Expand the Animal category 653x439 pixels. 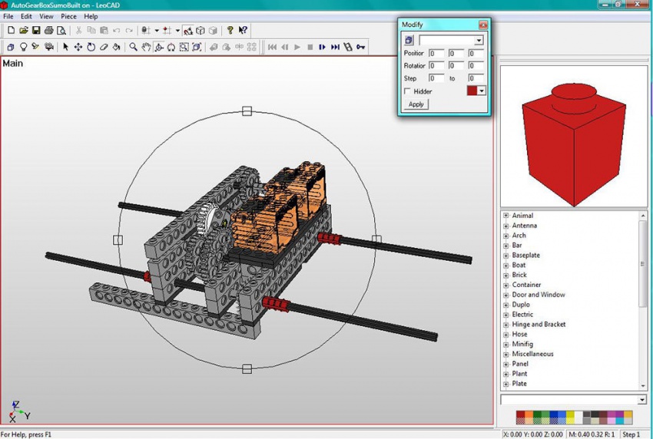point(506,216)
